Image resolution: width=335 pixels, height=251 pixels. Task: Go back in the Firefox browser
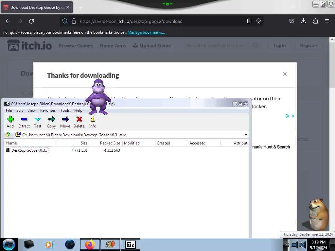8,21
